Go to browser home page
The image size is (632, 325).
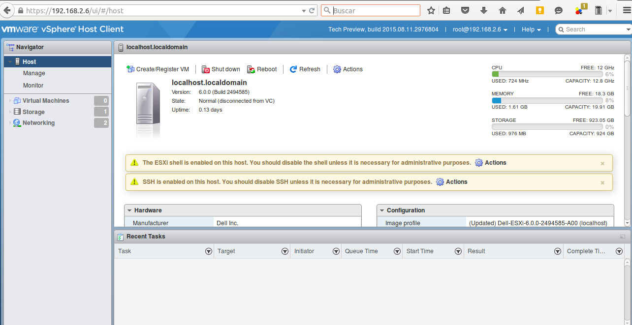click(x=503, y=10)
